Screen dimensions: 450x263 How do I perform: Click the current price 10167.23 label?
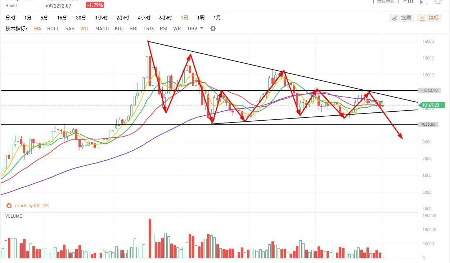coord(430,105)
